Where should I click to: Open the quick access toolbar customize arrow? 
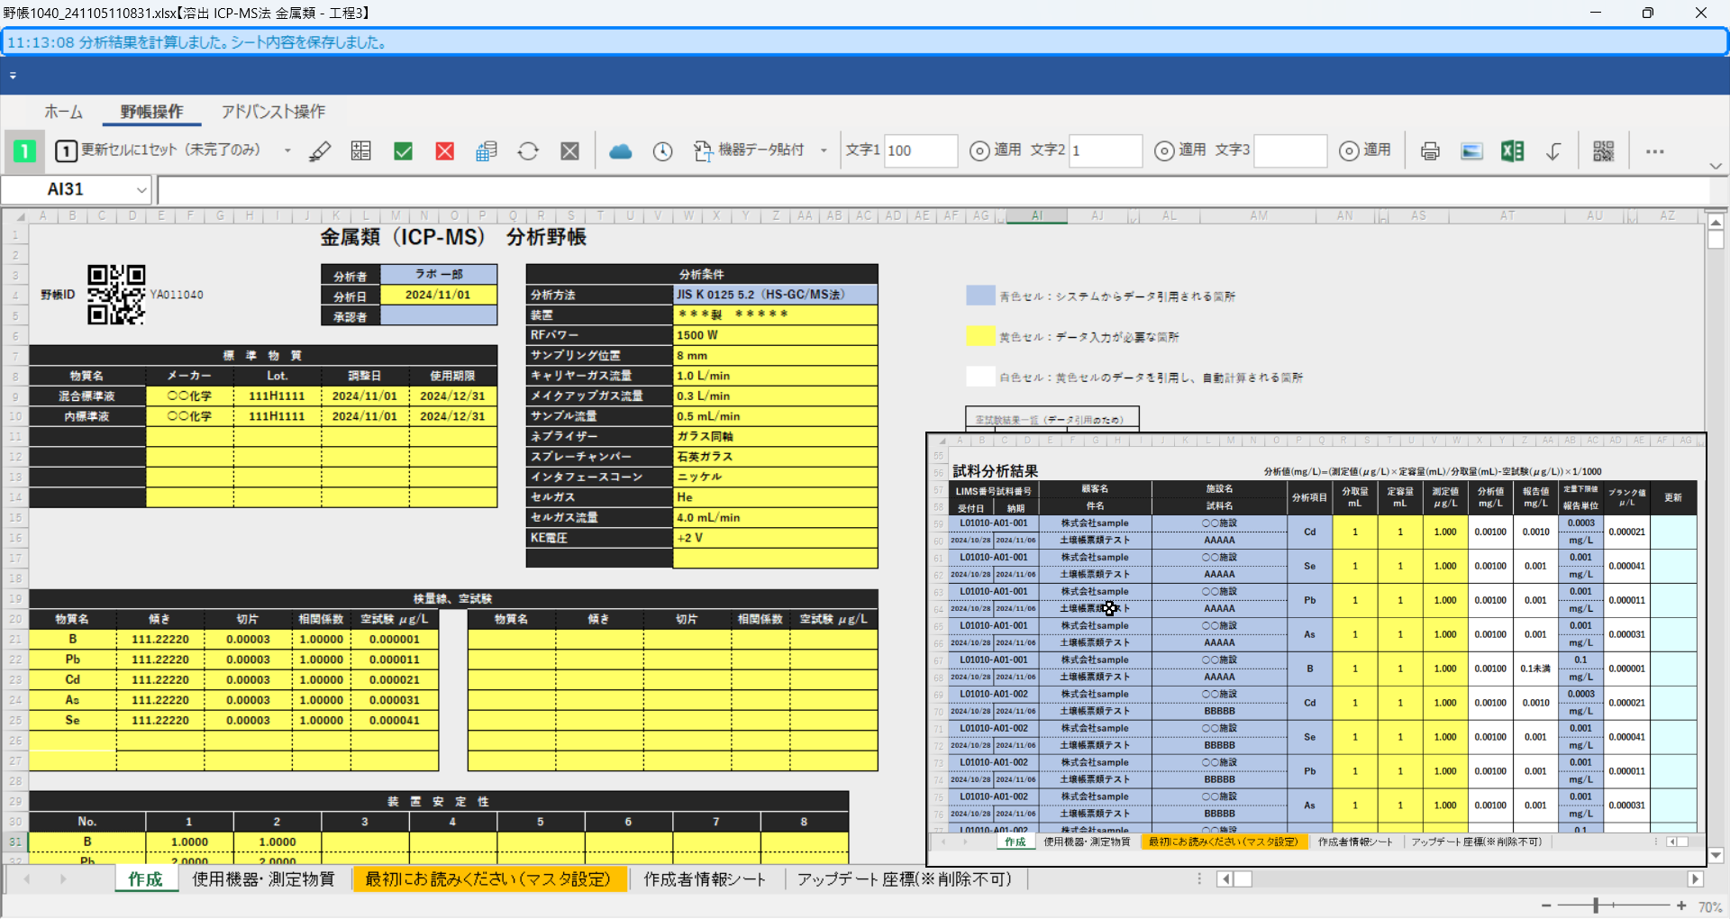pyautogui.click(x=13, y=76)
